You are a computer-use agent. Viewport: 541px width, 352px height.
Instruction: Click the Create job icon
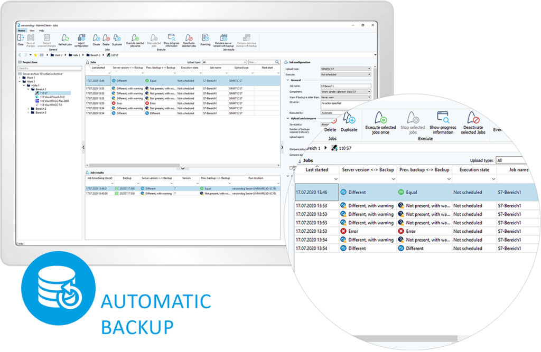click(96, 39)
